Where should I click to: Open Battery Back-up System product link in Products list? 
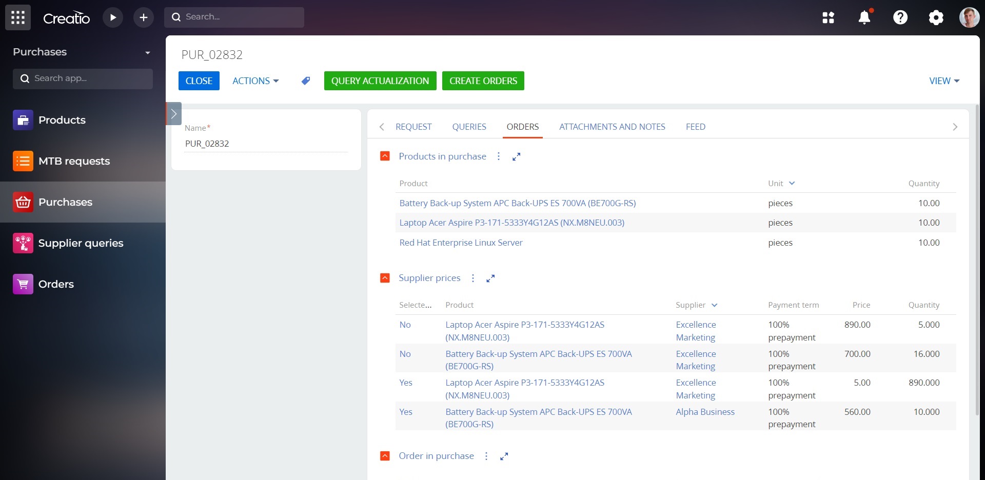pyautogui.click(x=517, y=203)
